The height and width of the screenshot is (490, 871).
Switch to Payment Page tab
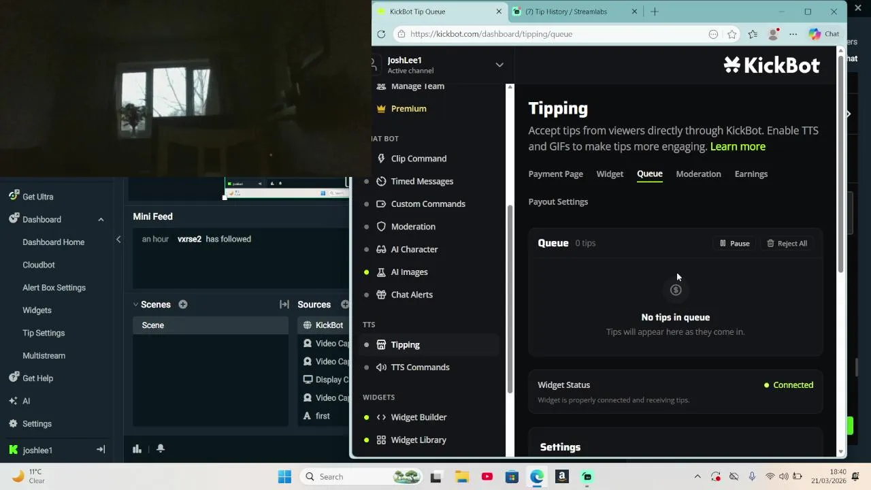(555, 174)
